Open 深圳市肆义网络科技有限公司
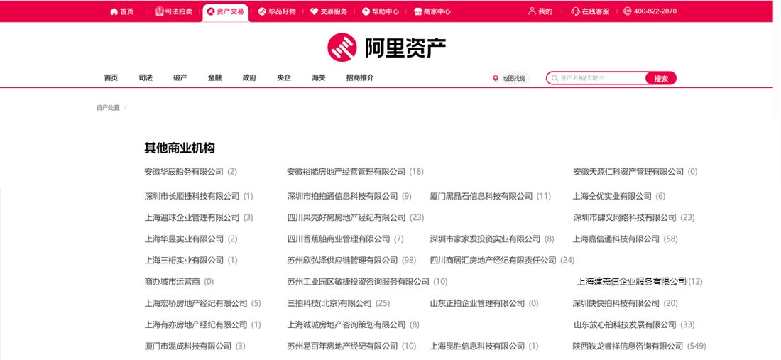 [625, 217]
